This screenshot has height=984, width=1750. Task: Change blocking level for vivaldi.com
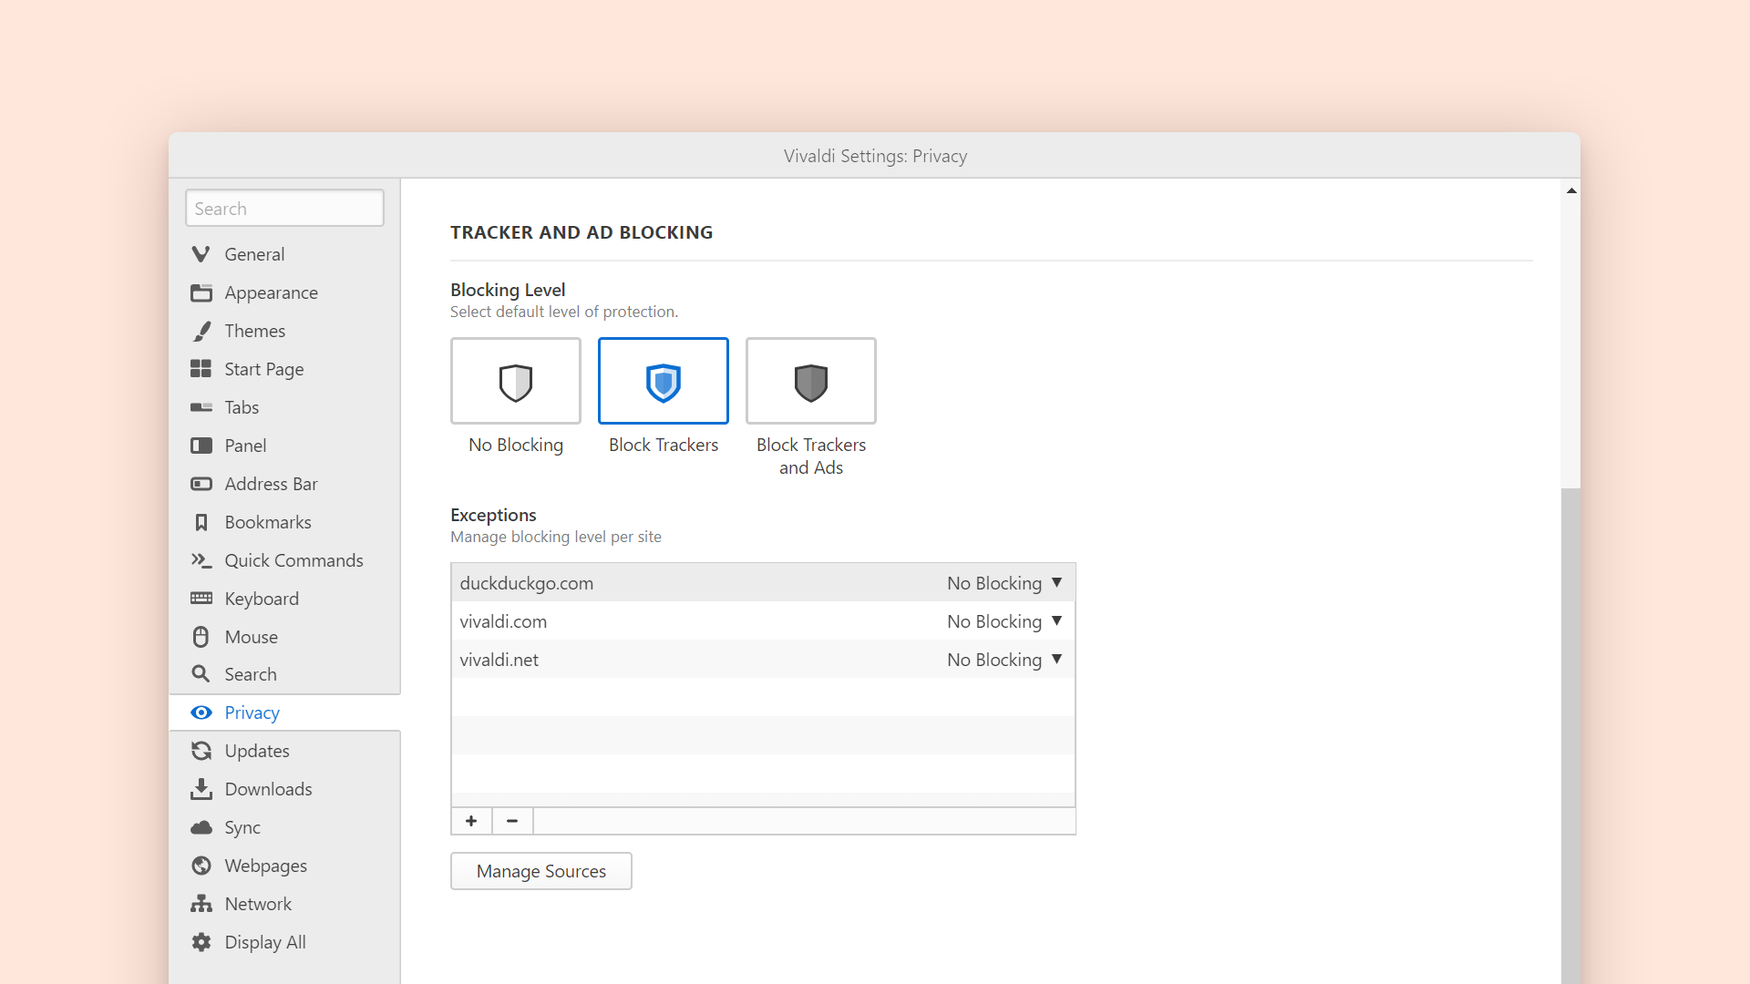coord(1004,620)
